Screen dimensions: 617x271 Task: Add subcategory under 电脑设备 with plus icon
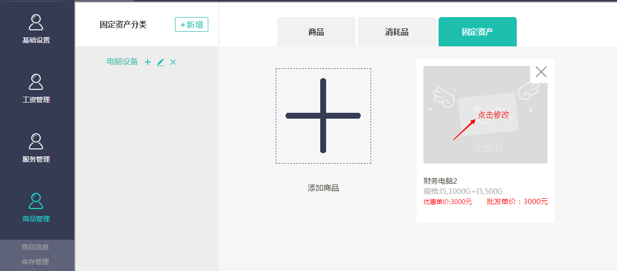[x=148, y=62]
